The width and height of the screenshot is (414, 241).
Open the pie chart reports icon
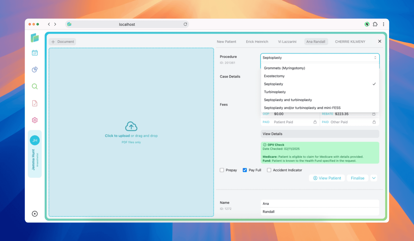(35, 69)
